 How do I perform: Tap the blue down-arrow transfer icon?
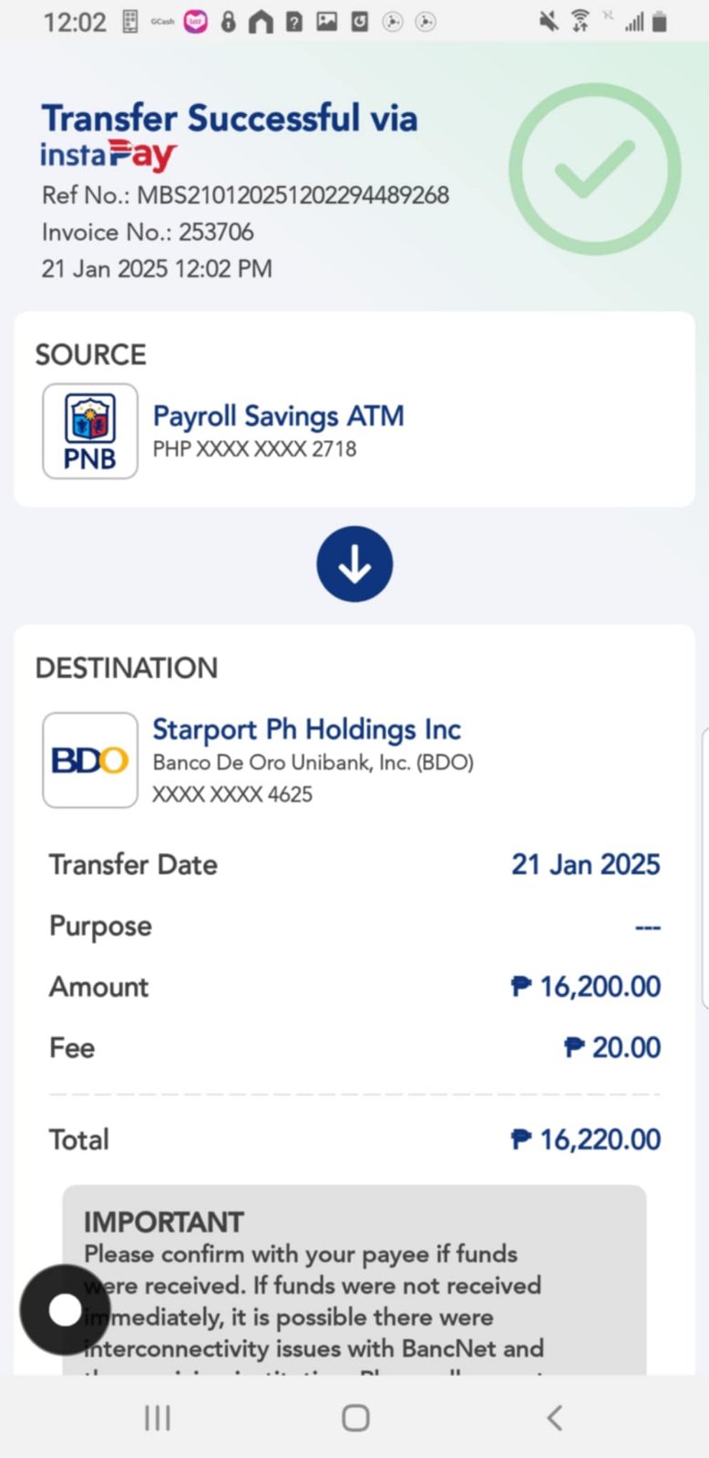pyautogui.click(x=354, y=564)
